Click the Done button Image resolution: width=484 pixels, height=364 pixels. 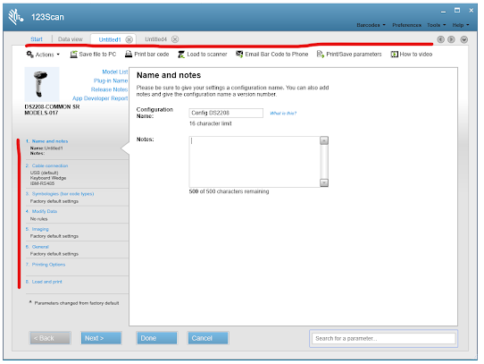[157, 338]
